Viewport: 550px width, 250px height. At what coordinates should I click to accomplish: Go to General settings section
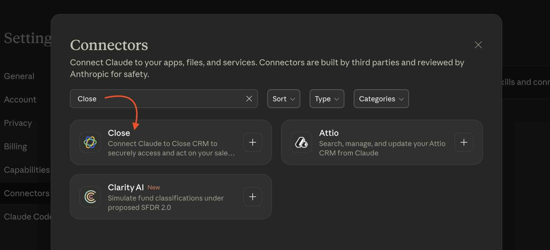(19, 76)
